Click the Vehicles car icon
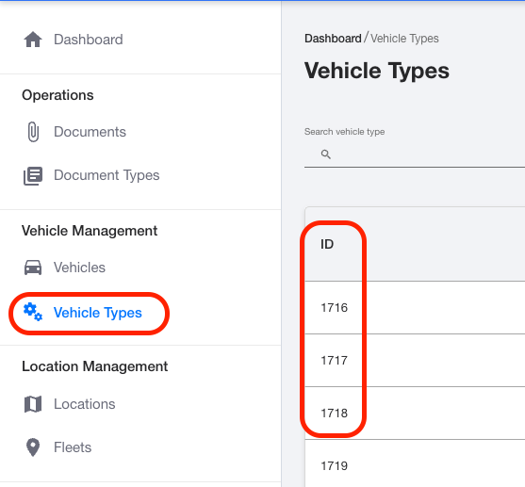 [x=33, y=268]
